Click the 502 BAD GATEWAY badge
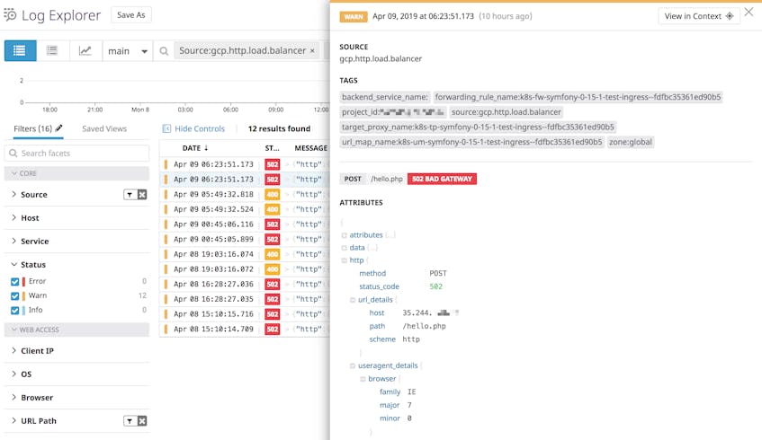 442,179
